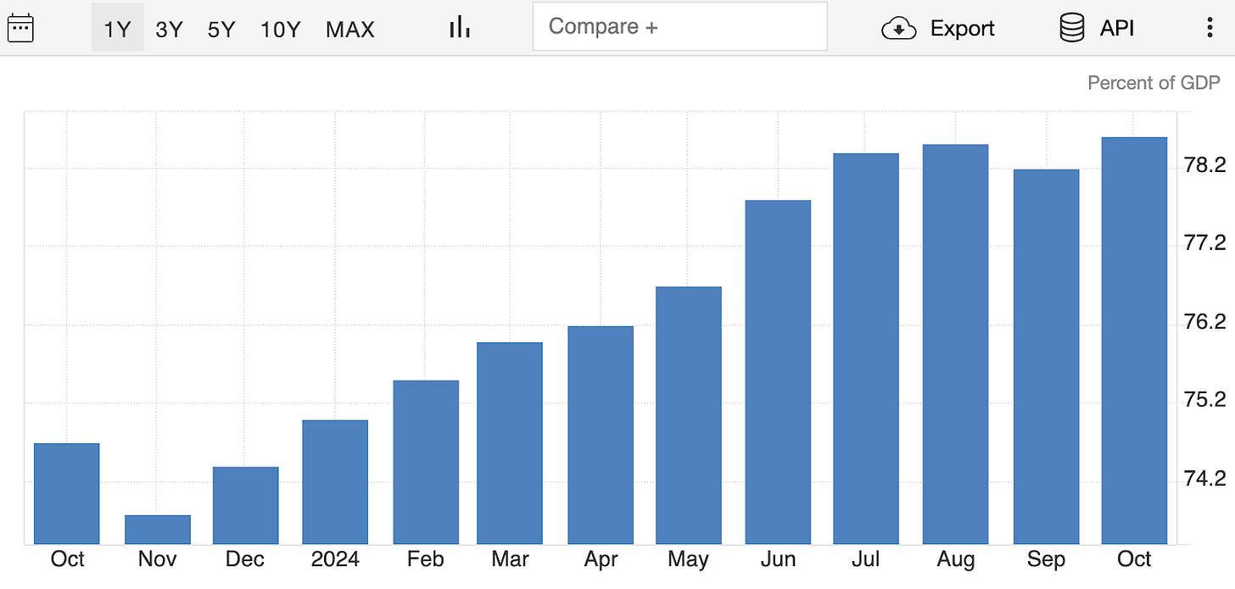
Task: Open the API link
Action: click(1117, 29)
